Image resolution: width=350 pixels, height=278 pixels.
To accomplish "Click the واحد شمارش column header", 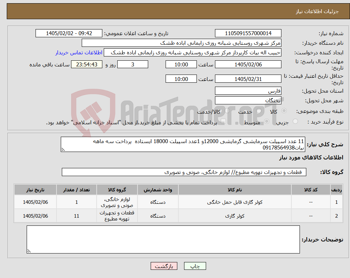I will 158,190.
